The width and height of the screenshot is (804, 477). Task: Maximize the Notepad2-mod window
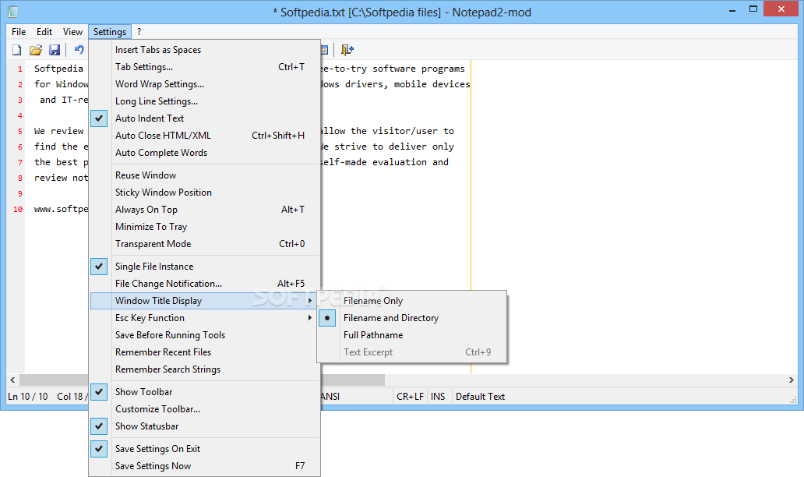click(x=753, y=9)
